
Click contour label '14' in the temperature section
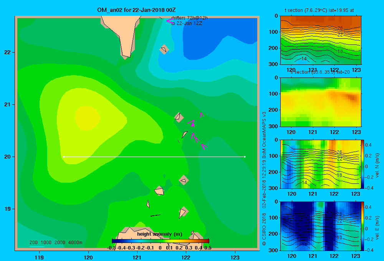coord(304,59)
